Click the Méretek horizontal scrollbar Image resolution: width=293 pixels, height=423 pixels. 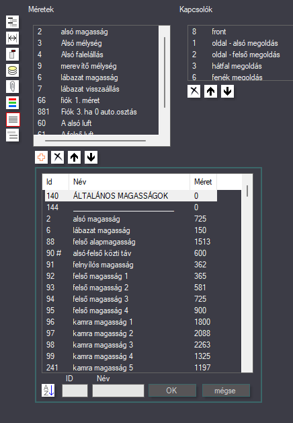(95, 141)
